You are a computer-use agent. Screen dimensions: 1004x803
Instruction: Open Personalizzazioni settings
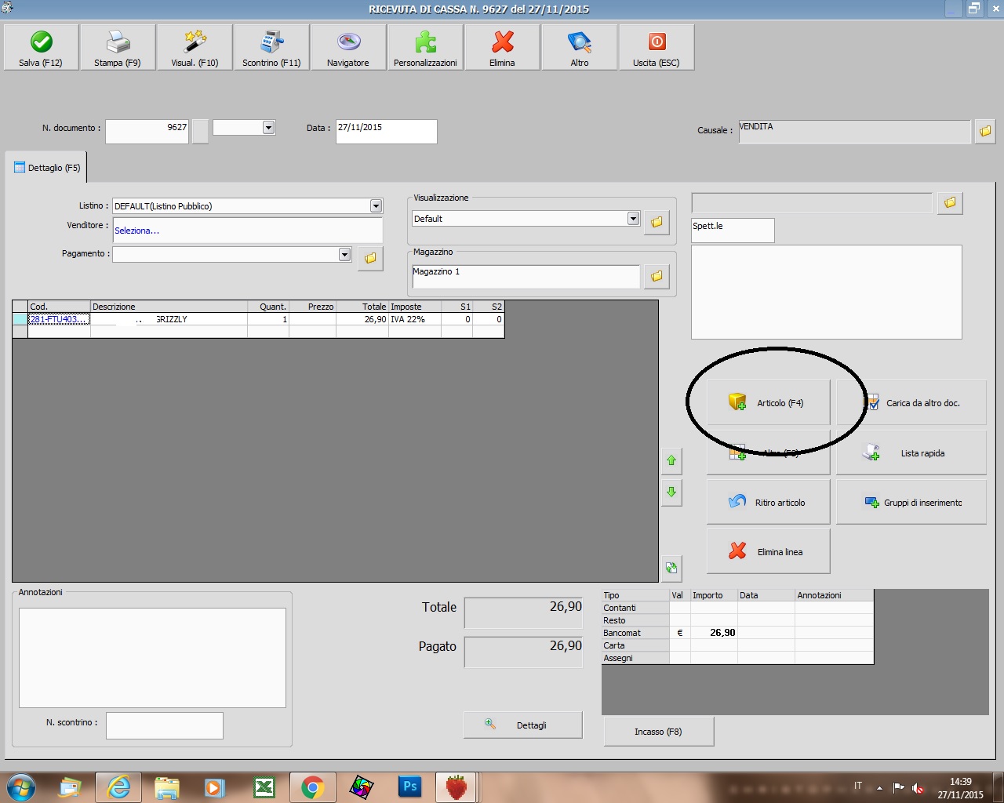[425, 47]
